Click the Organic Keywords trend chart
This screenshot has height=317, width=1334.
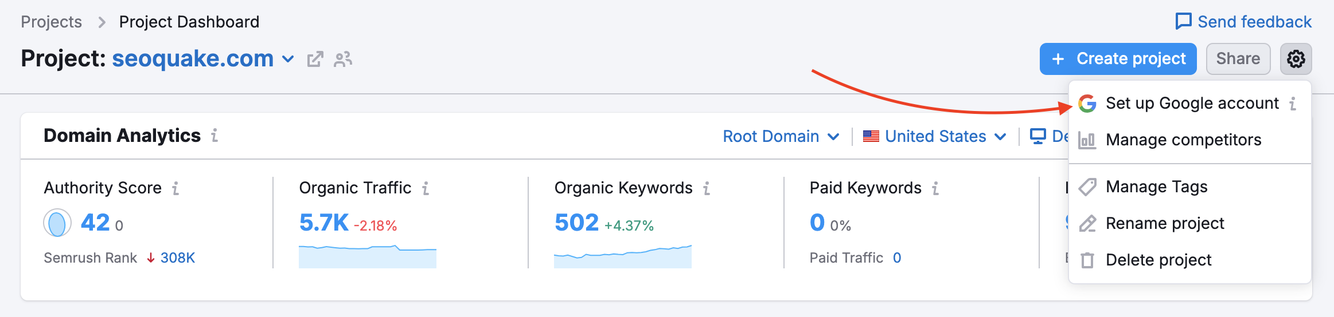pos(623,256)
